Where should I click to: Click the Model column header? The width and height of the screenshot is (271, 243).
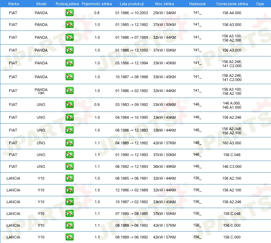41,4
